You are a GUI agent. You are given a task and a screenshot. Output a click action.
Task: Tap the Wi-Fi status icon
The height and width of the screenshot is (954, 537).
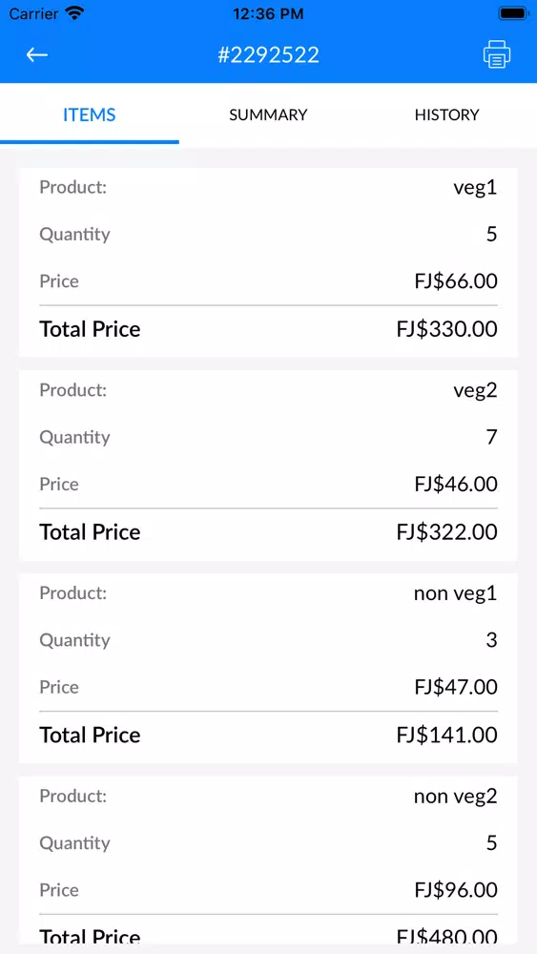74,13
